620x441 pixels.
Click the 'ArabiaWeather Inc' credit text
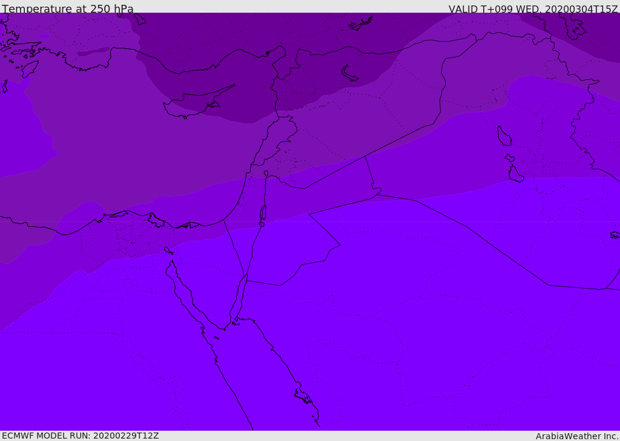tap(576, 436)
